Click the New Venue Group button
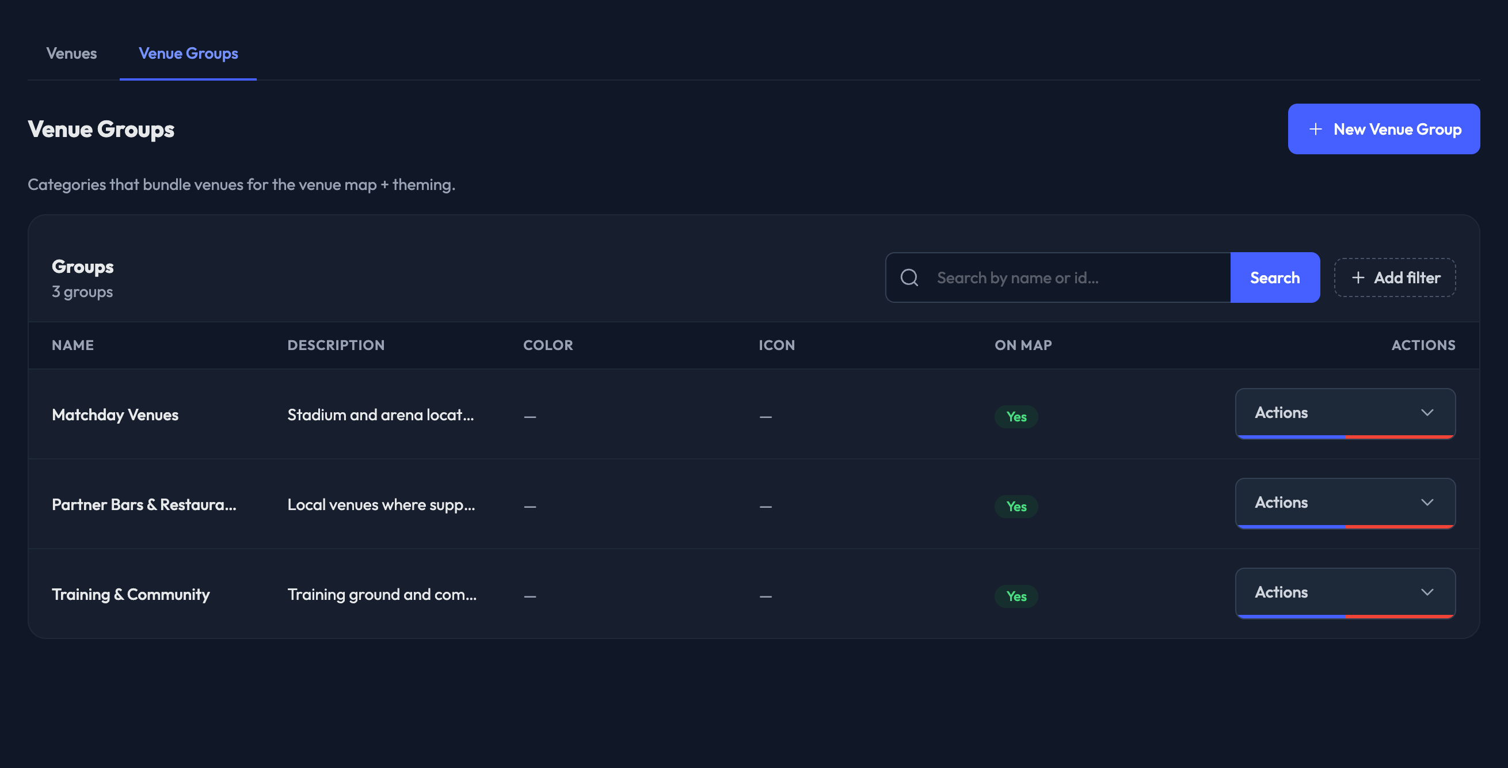 [x=1383, y=129]
